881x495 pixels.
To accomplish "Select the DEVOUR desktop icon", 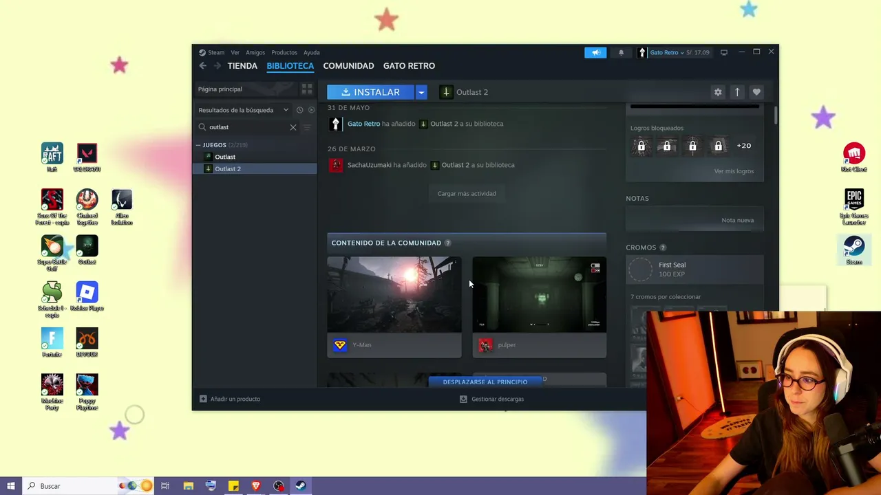I will click(x=87, y=342).
